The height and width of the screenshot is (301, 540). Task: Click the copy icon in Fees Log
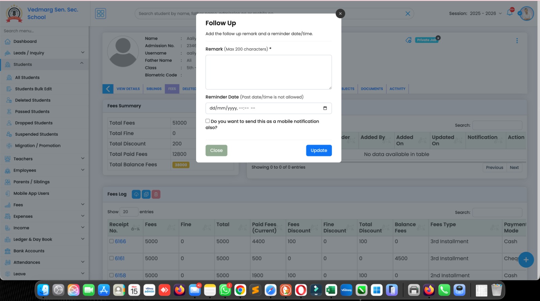(x=146, y=194)
